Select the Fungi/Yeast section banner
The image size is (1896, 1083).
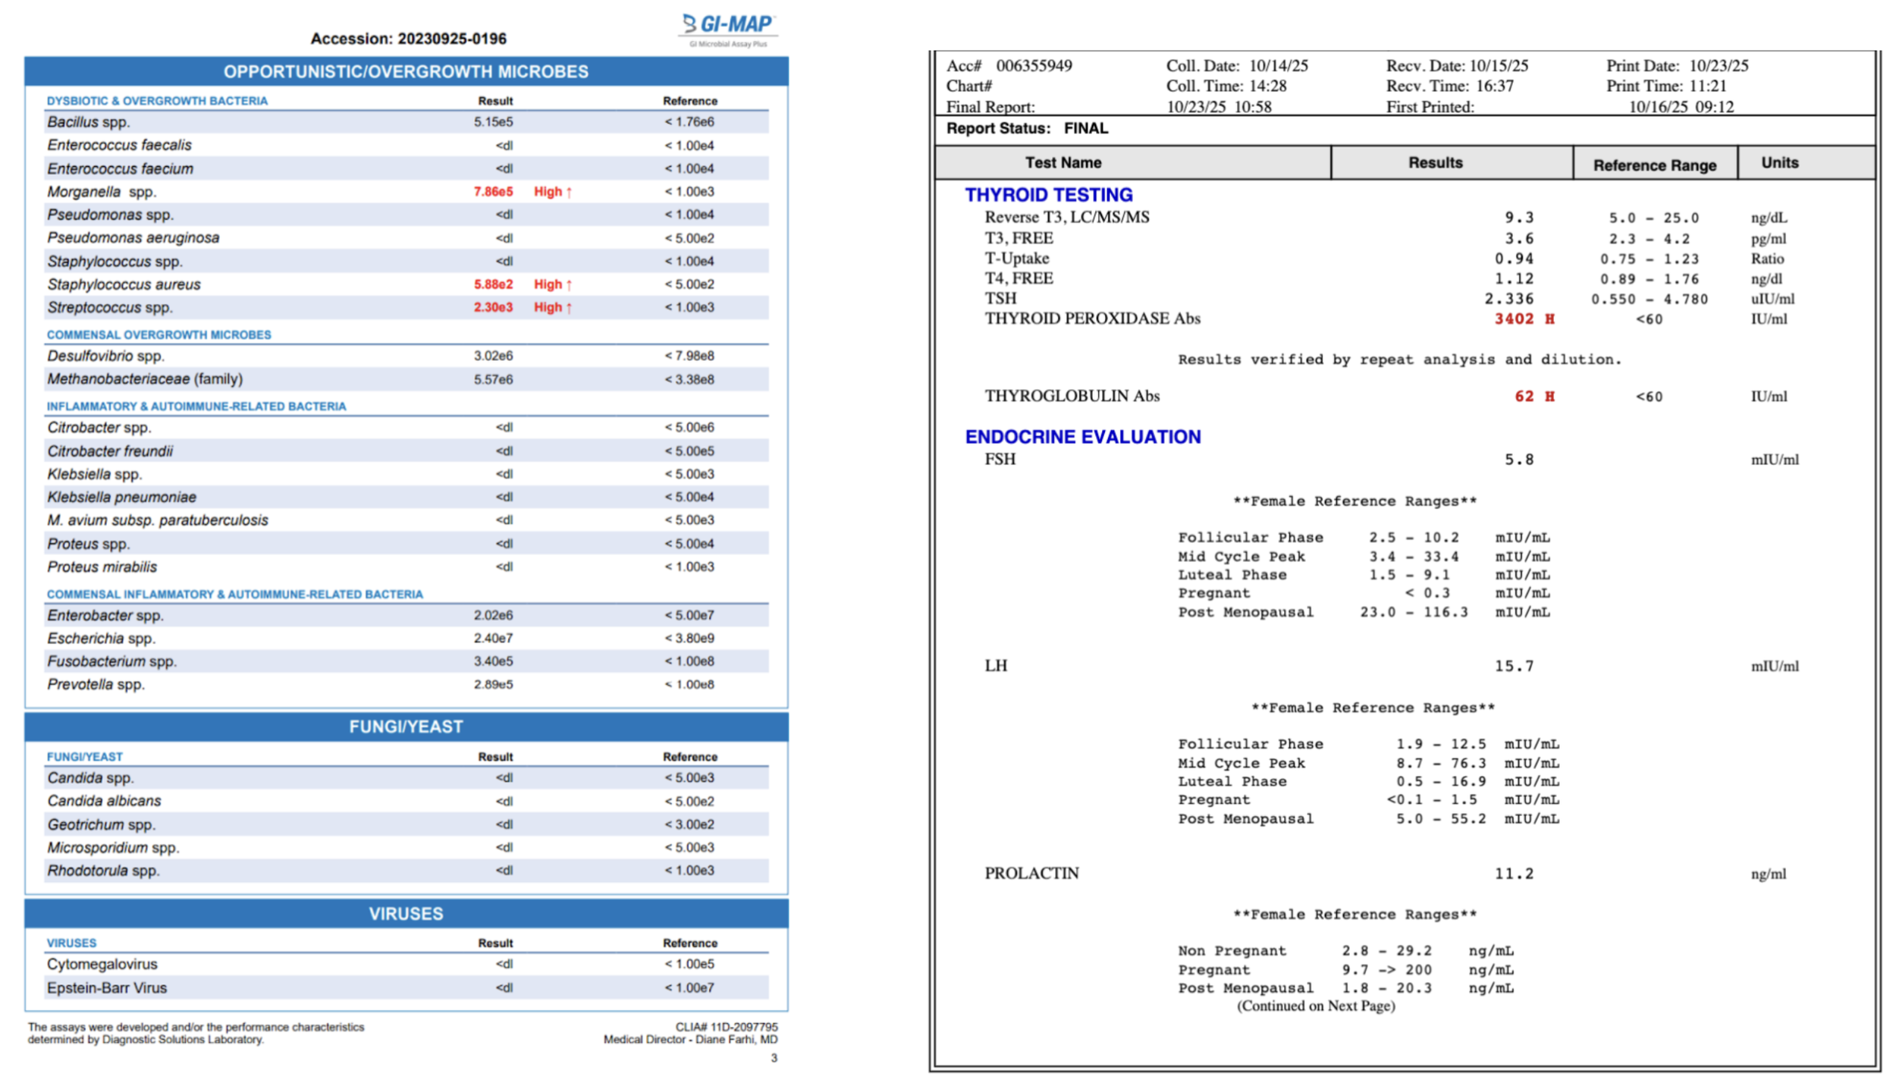(406, 727)
